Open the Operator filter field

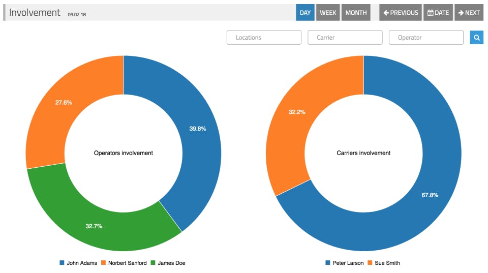click(x=426, y=37)
